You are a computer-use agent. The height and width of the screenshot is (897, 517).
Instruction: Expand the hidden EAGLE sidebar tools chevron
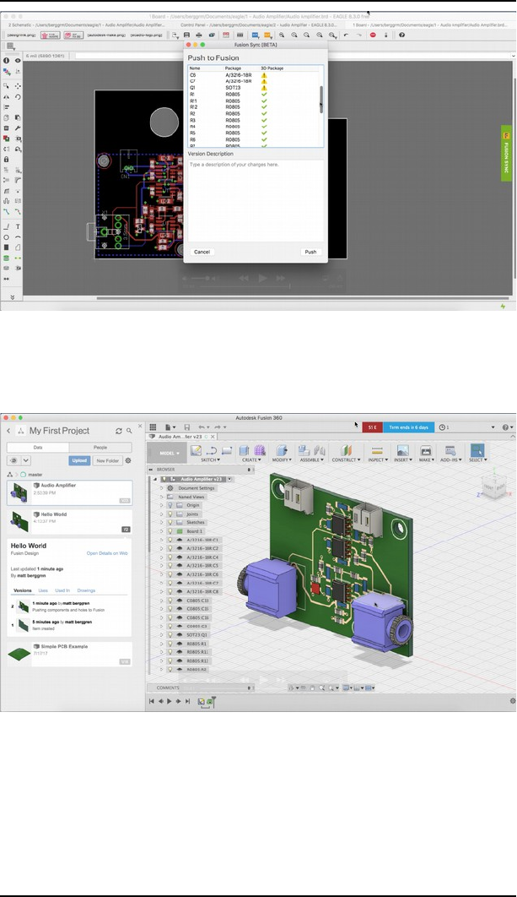point(12,297)
